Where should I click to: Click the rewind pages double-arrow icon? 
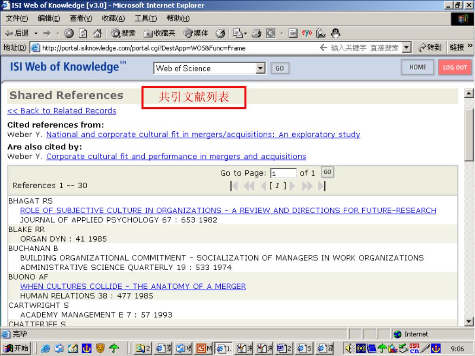(x=249, y=186)
